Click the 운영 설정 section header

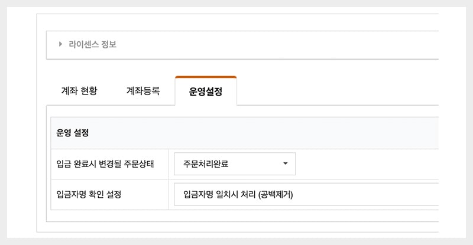[73, 133]
